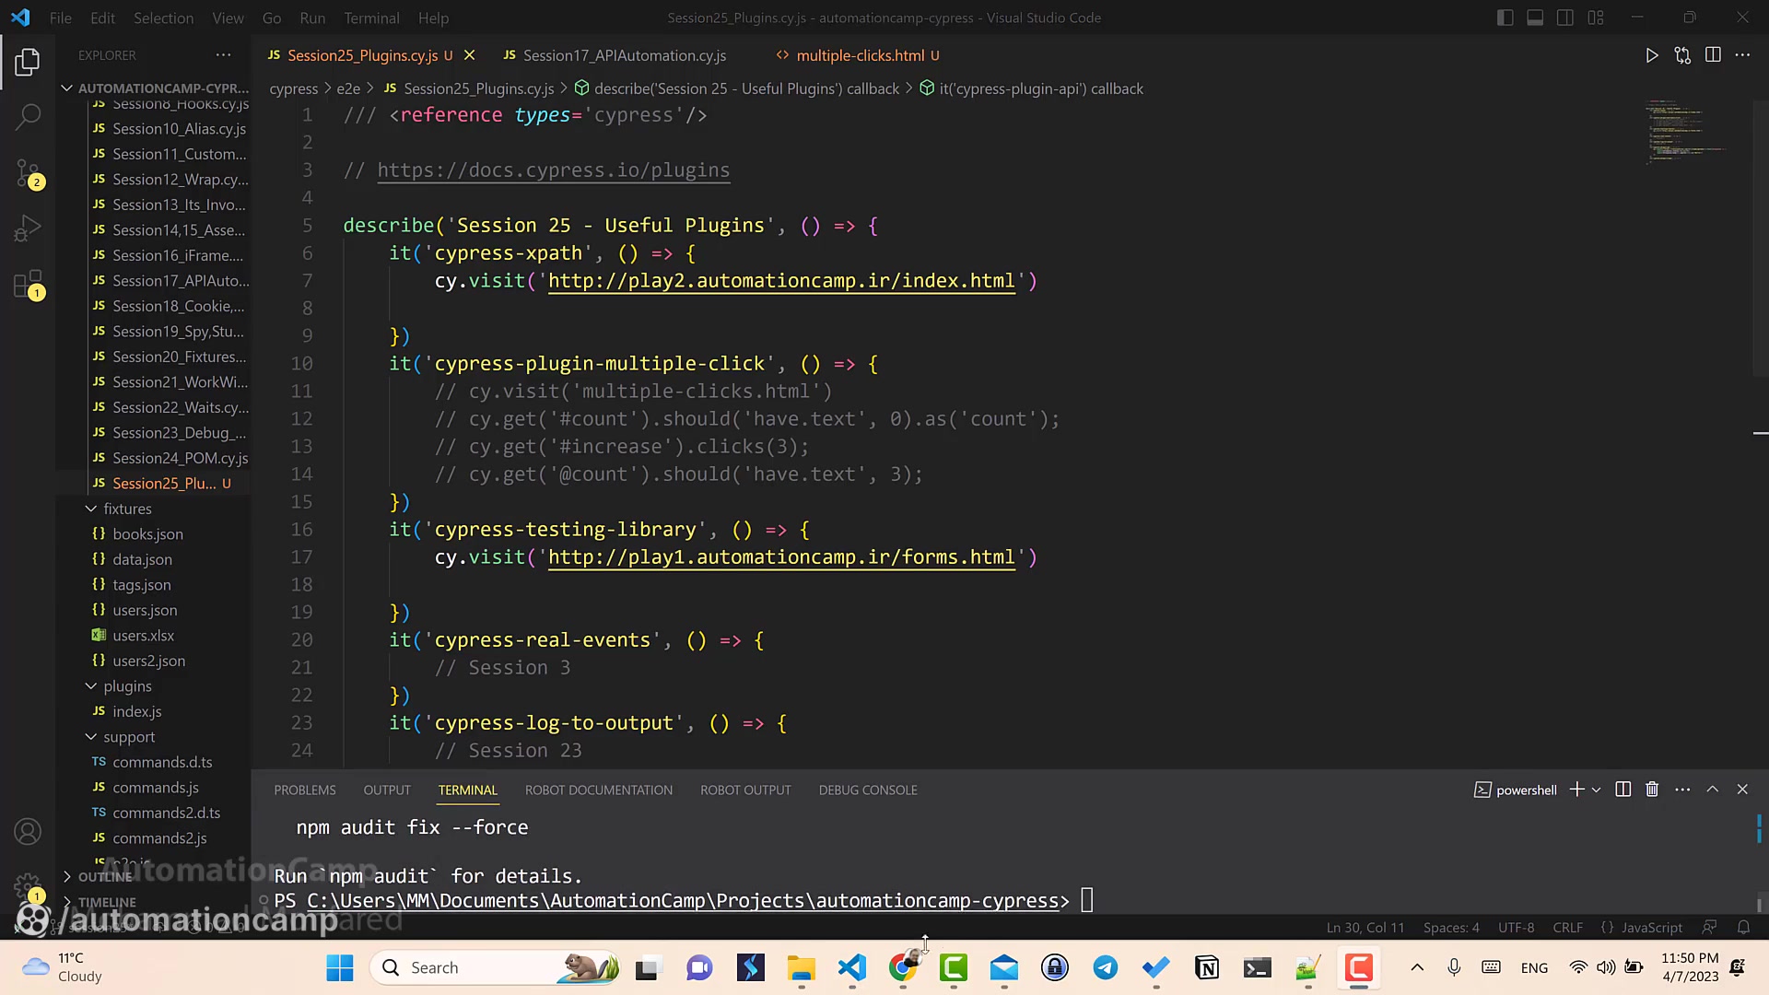Image resolution: width=1769 pixels, height=995 pixels.
Task: Click Ln 30, Col 11 status item
Action: click(1365, 928)
